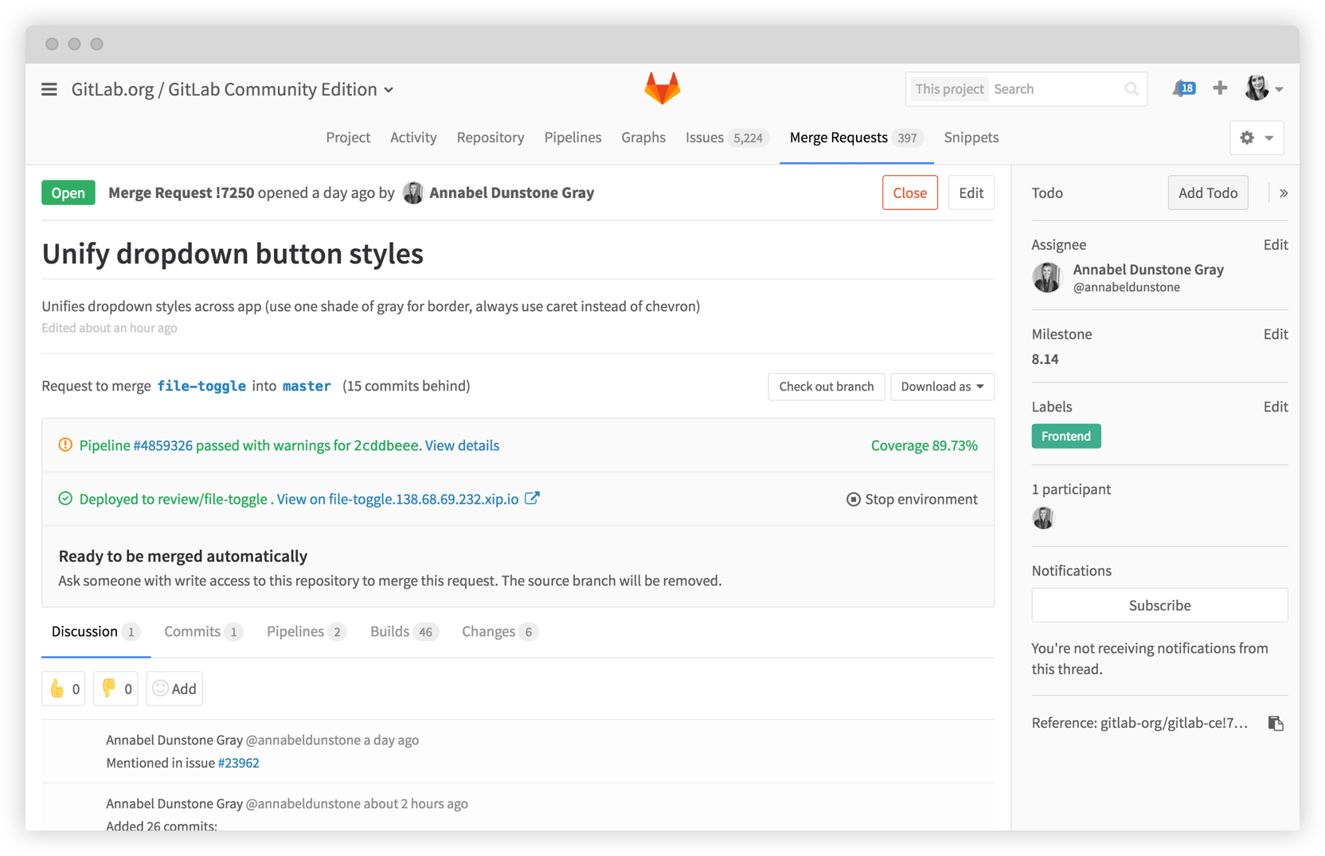Click the plus new project icon
This screenshot has width=1325, height=856.
[1220, 88]
